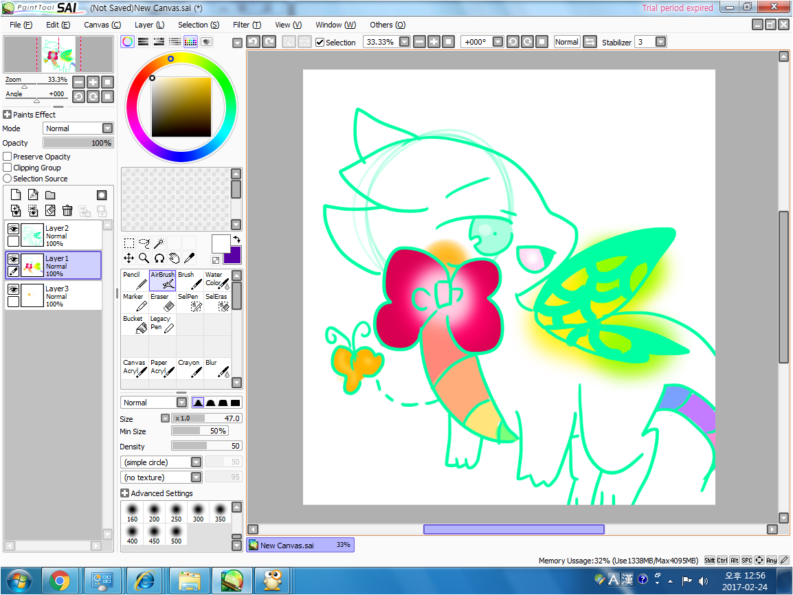Select the Blur tool
Screen dimensions: 793x595
[217, 368]
